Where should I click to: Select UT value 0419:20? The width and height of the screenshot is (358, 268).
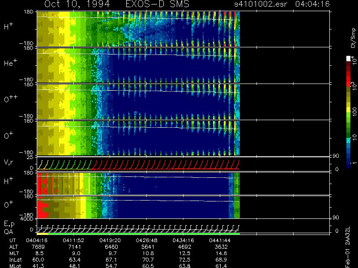[x=110, y=240]
